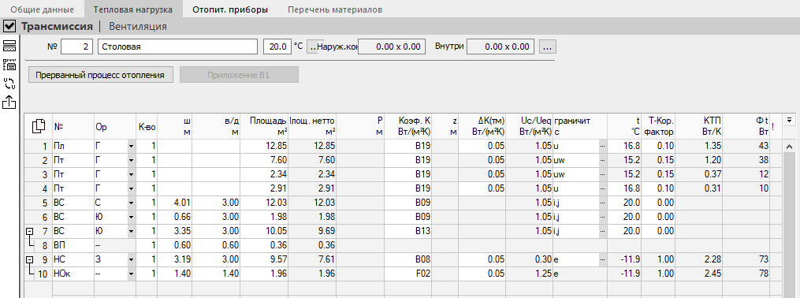Click width value 4.01 in row 5
Image resolution: width=800 pixels, height=298 pixels.
point(174,203)
